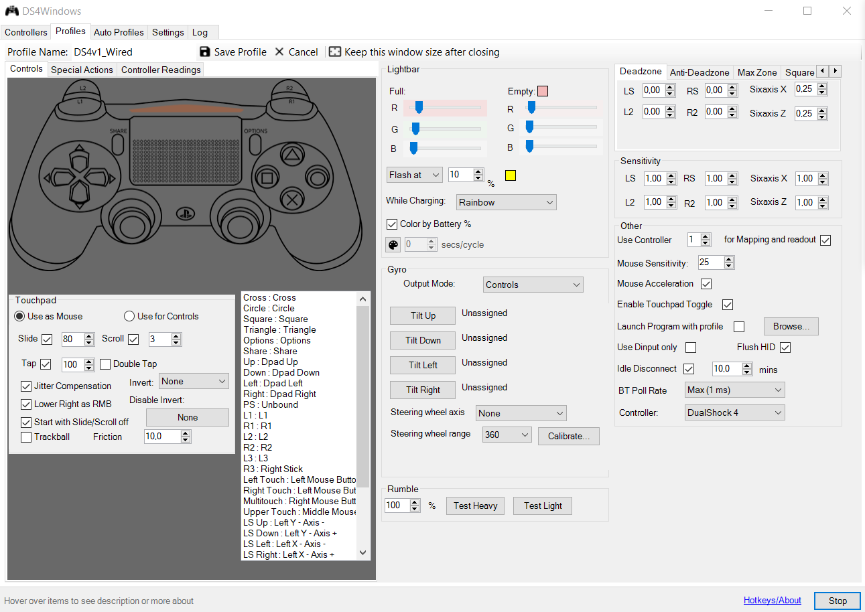This screenshot has width=865, height=612.
Task: Click the Tilt Up button
Action: click(x=423, y=315)
